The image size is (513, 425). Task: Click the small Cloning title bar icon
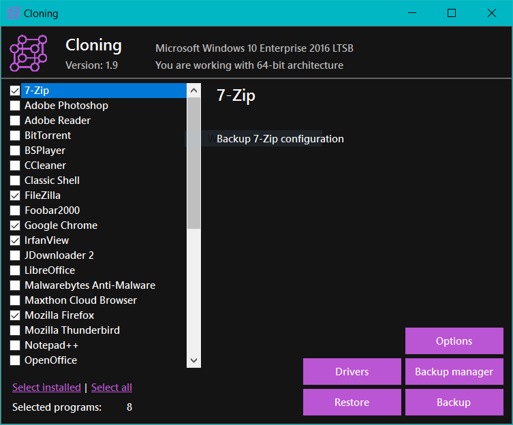pyautogui.click(x=14, y=14)
